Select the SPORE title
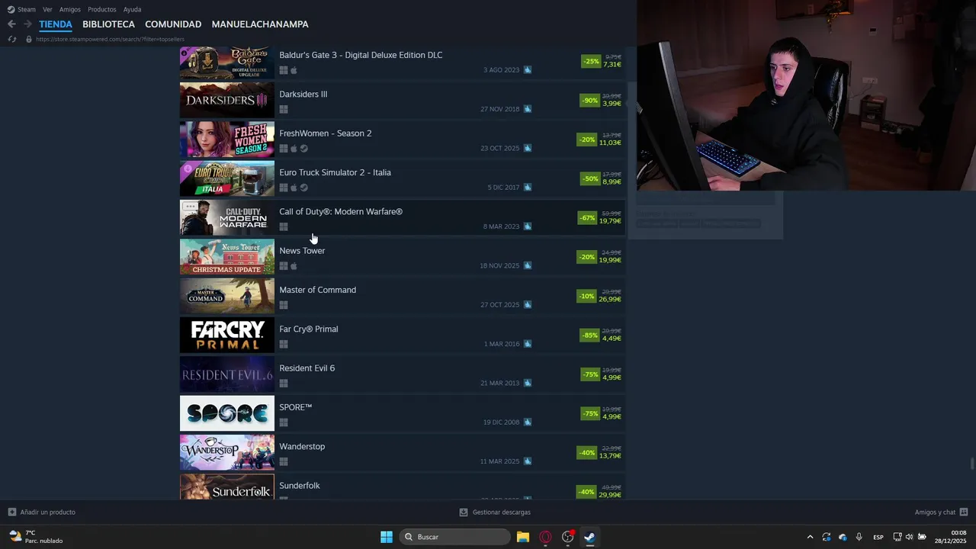The width and height of the screenshot is (976, 549). click(x=296, y=407)
